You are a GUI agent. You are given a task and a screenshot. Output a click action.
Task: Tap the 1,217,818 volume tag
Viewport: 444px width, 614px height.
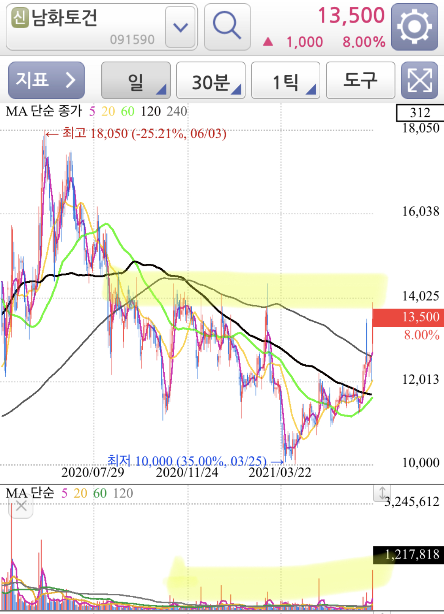(x=408, y=555)
